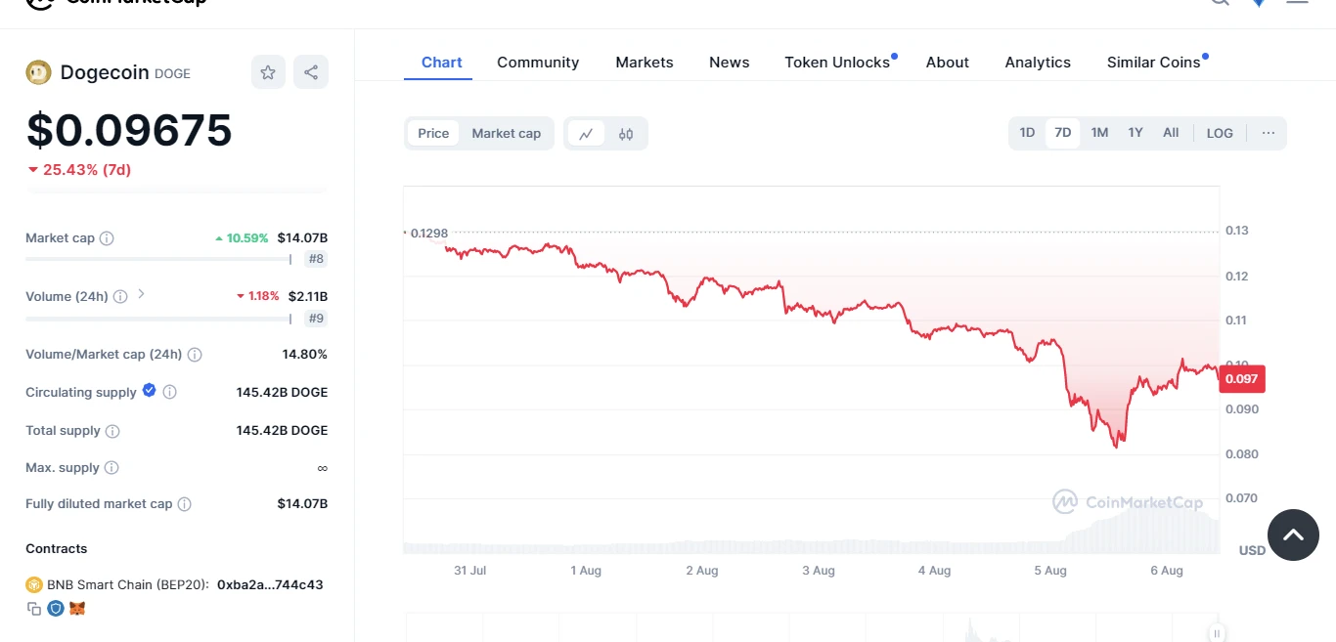Viewport: 1336px width, 642px height.
Task: Click the Market cap rank progress bar
Action: [x=158, y=259]
